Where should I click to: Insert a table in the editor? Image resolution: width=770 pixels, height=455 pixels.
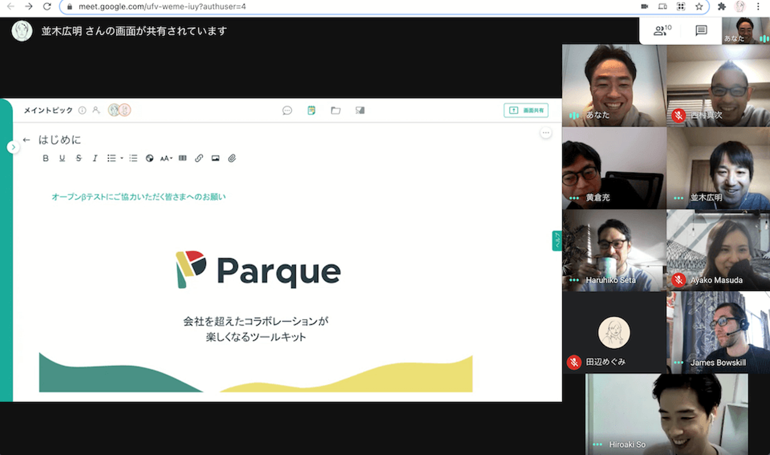point(182,158)
